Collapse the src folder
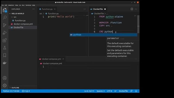174x98 pixels. tap(12, 17)
